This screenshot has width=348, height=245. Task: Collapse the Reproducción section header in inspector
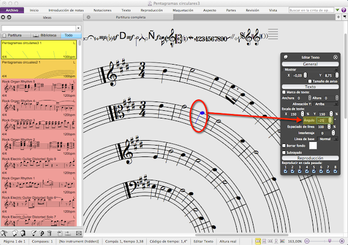[x=310, y=158]
